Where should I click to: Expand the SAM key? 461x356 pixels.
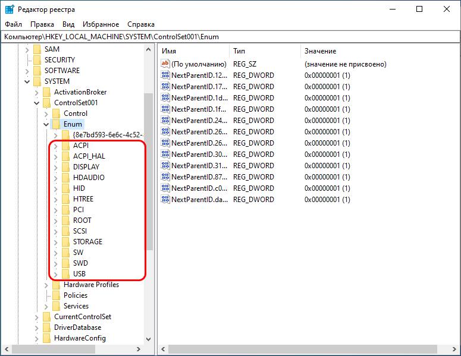[x=27, y=50]
